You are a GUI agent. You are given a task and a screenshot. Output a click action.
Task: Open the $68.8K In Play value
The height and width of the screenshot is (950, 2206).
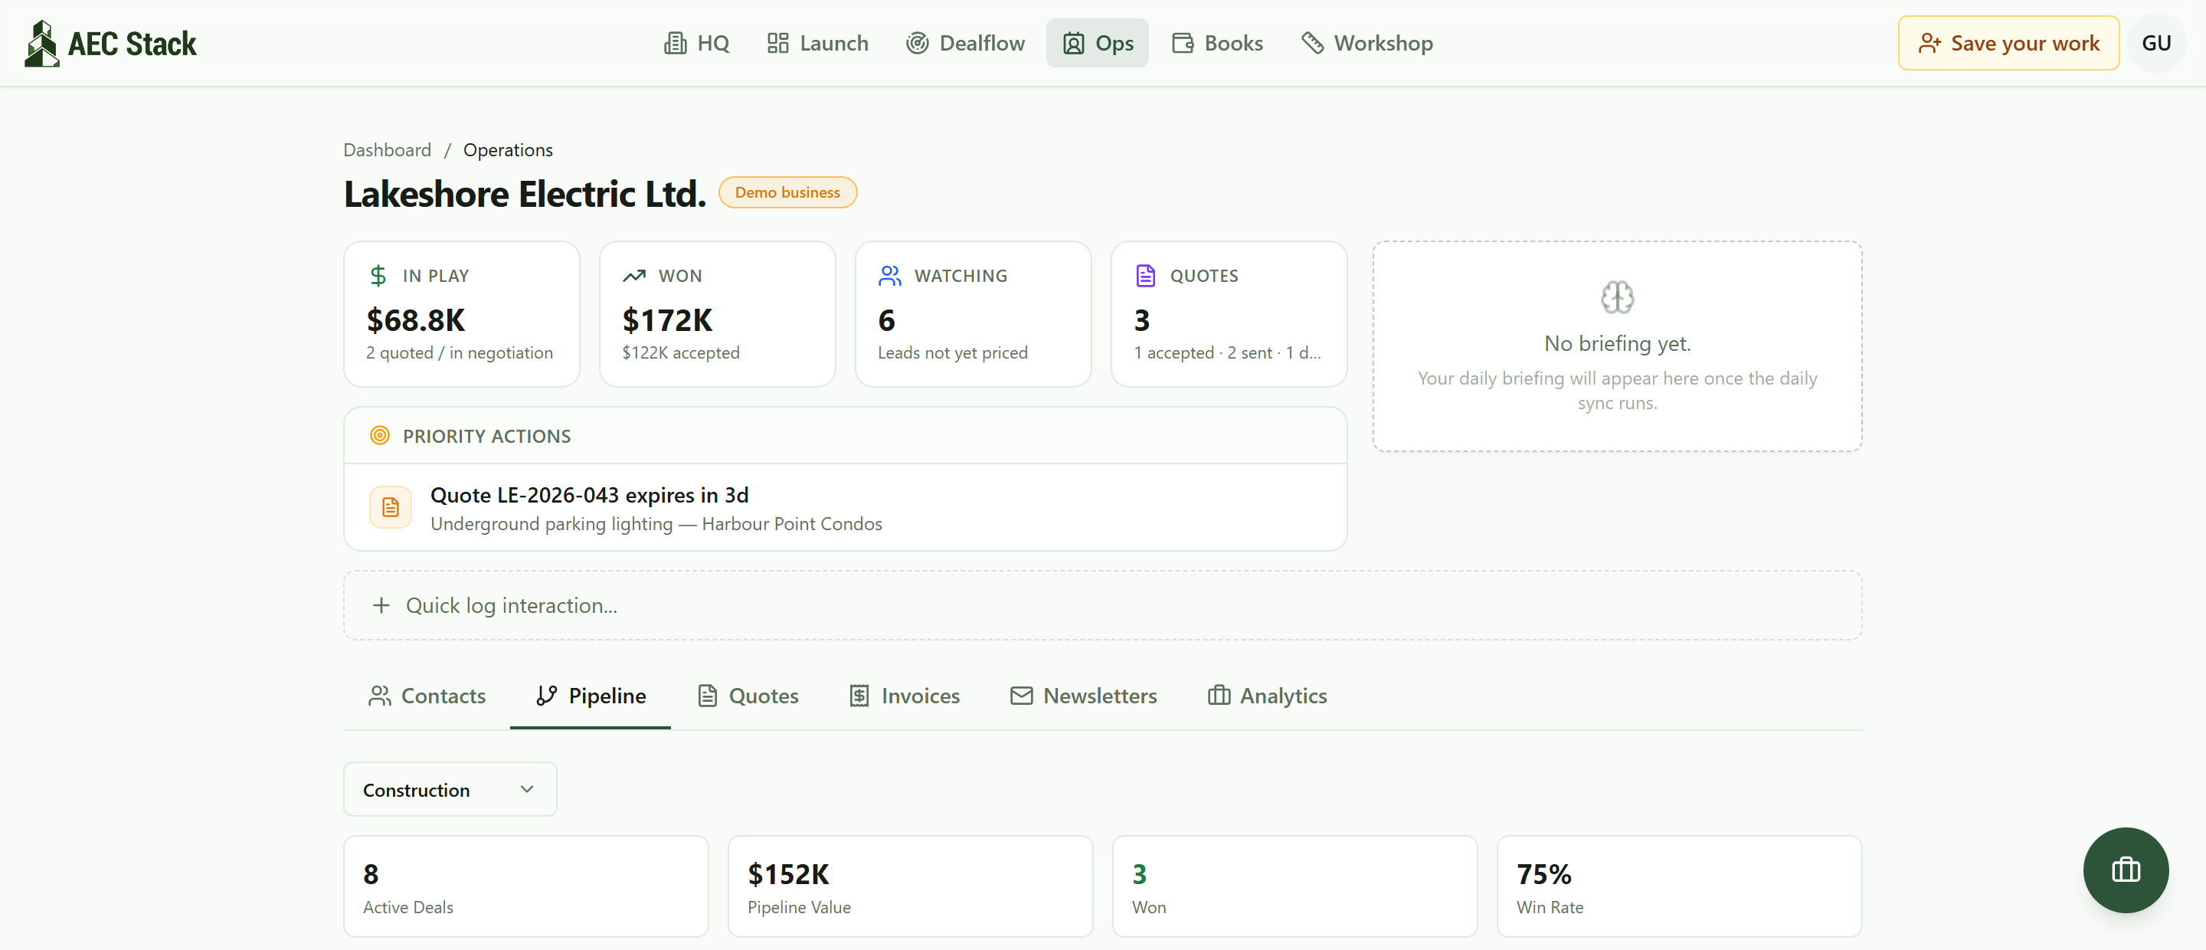pos(415,320)
